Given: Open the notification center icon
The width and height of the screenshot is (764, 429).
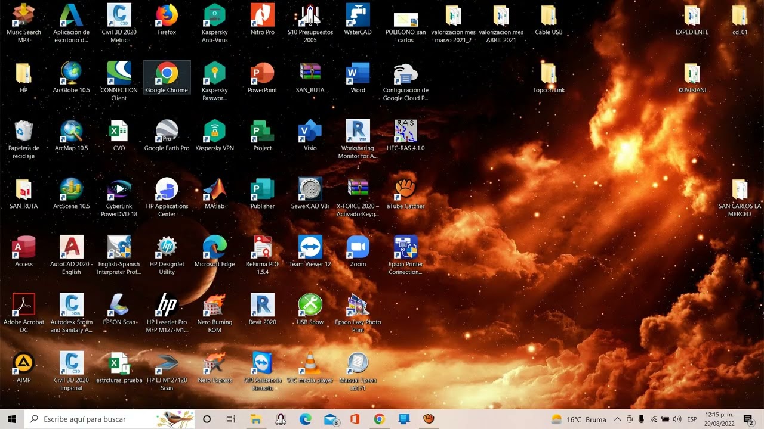Looking at the screenshot, I should (x=748, y=419).
